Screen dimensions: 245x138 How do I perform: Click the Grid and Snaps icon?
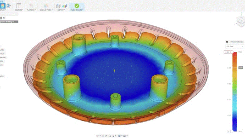coord(124,136)
